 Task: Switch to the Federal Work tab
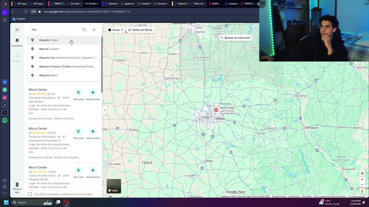[x=181, y=4]
